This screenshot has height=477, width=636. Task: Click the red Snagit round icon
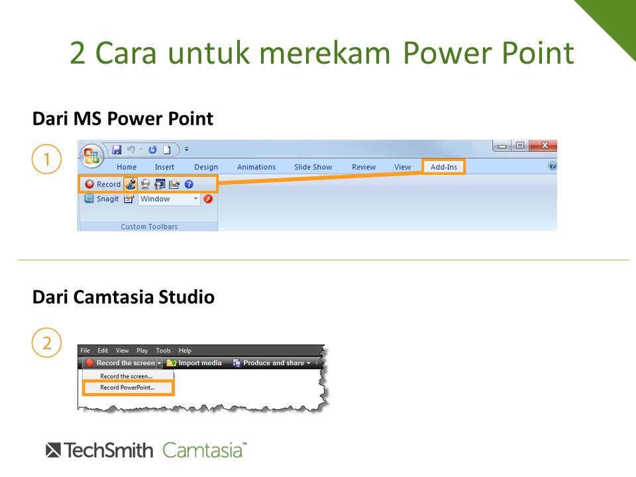(208, 199)
